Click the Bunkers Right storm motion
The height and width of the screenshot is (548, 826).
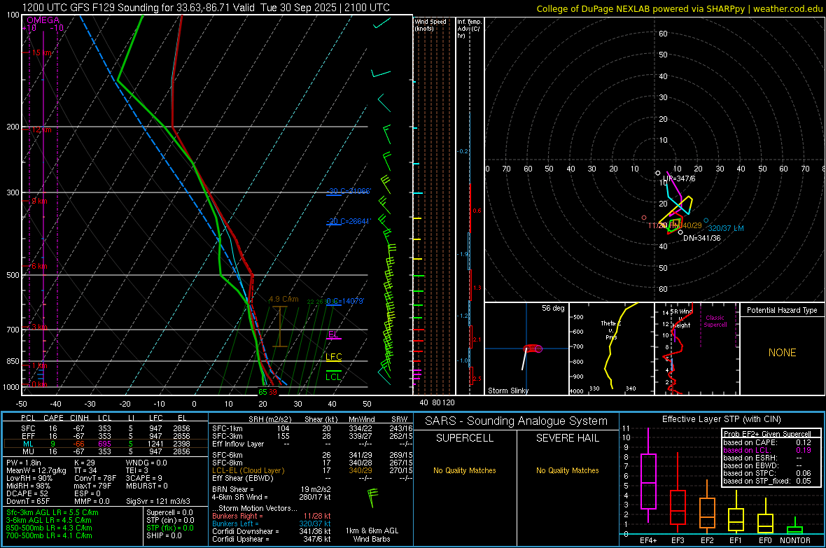pyautogui.click(x=272, y=516)
